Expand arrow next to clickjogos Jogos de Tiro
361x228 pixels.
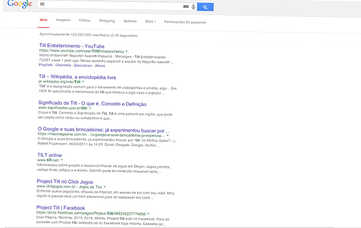tap(105, 186)
